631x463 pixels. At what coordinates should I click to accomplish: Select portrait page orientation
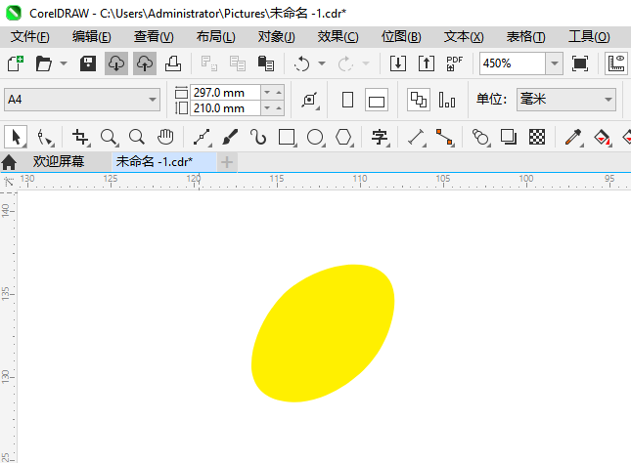(347, 100)
